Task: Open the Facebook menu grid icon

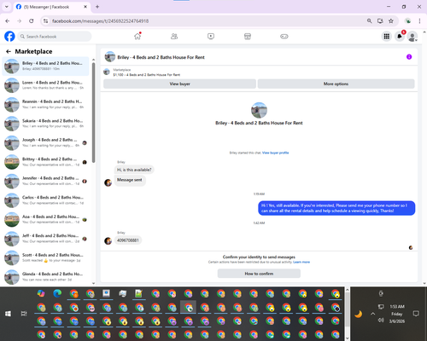Action: tap(387, 37)
